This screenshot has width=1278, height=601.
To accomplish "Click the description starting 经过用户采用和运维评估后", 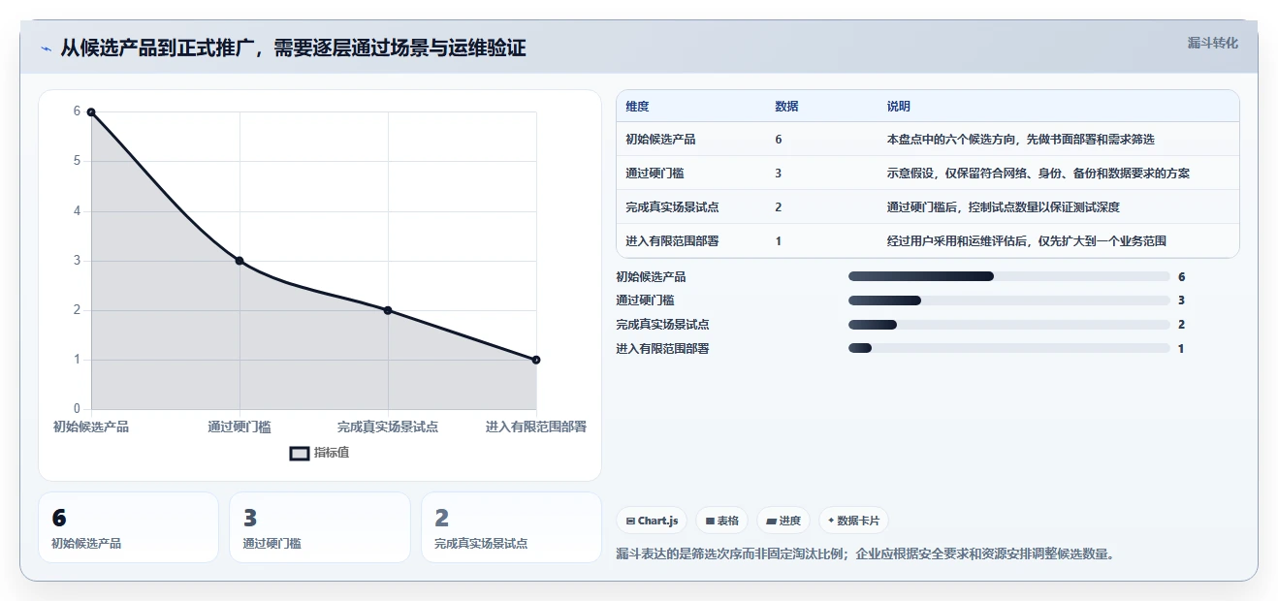I will pos(1027,241).
